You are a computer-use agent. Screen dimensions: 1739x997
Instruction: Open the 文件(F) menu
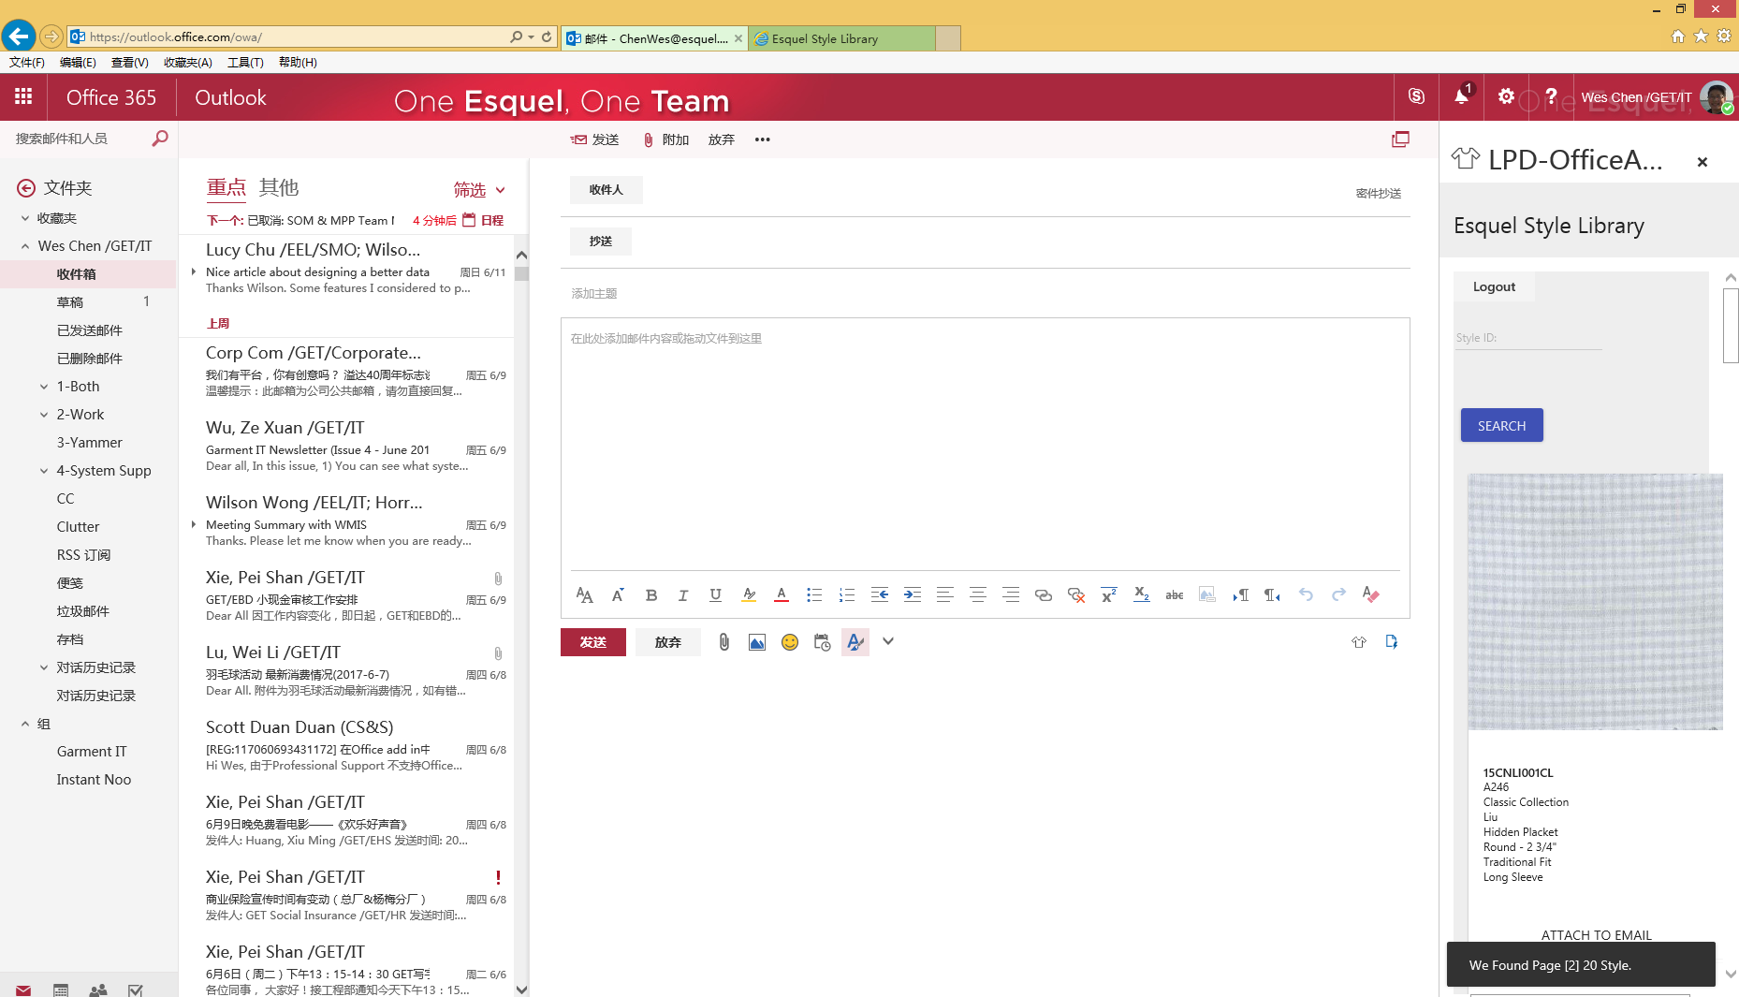[27, 63]
